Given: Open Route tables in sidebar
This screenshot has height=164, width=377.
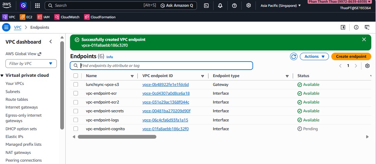Looking at the screenshot, I should click(17, 99).
